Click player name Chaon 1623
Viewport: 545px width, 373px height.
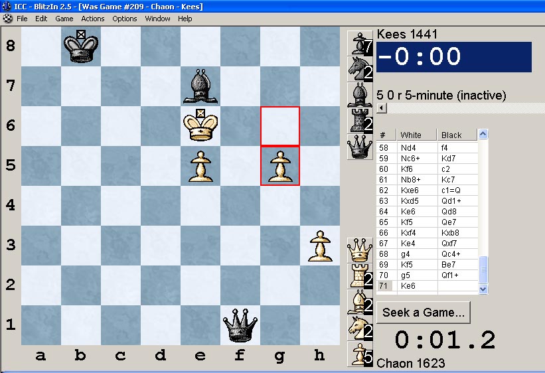click(410, 363)
